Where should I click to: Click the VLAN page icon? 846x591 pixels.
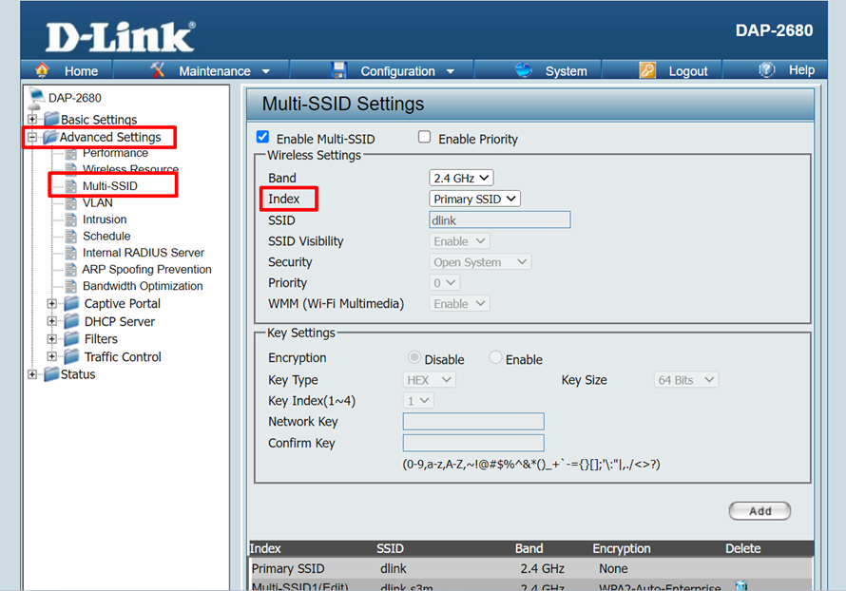[x=70, y=202]
